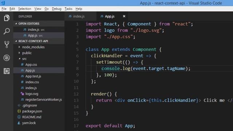Click line number 8 in gutter
Screen dimensions: 233x131
pyautogui.click(x=77, y=68)
